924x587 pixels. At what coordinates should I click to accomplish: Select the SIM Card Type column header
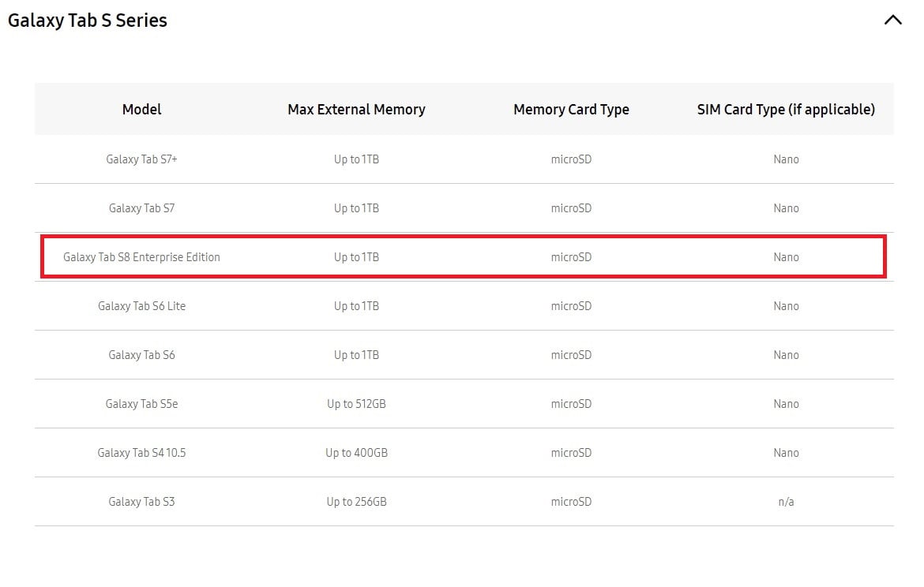click(786, 110)
